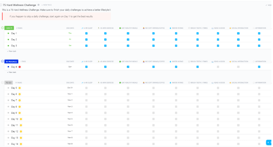Image resolution: width=273 pixels, height=147 pixels.
Task: Check 45-Min Exercise for Day 5
Action: pos(106,88)
